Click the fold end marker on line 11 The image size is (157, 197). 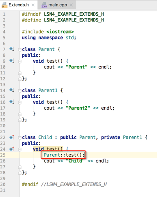coord(20,73)
